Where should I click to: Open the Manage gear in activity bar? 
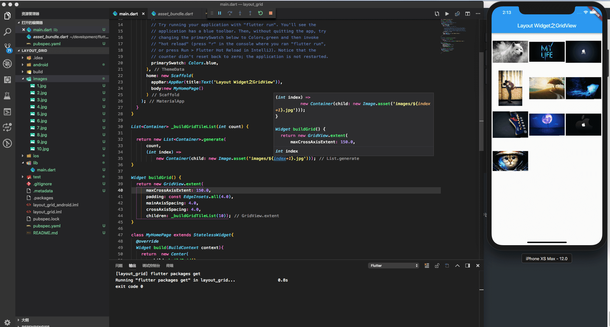7,322
